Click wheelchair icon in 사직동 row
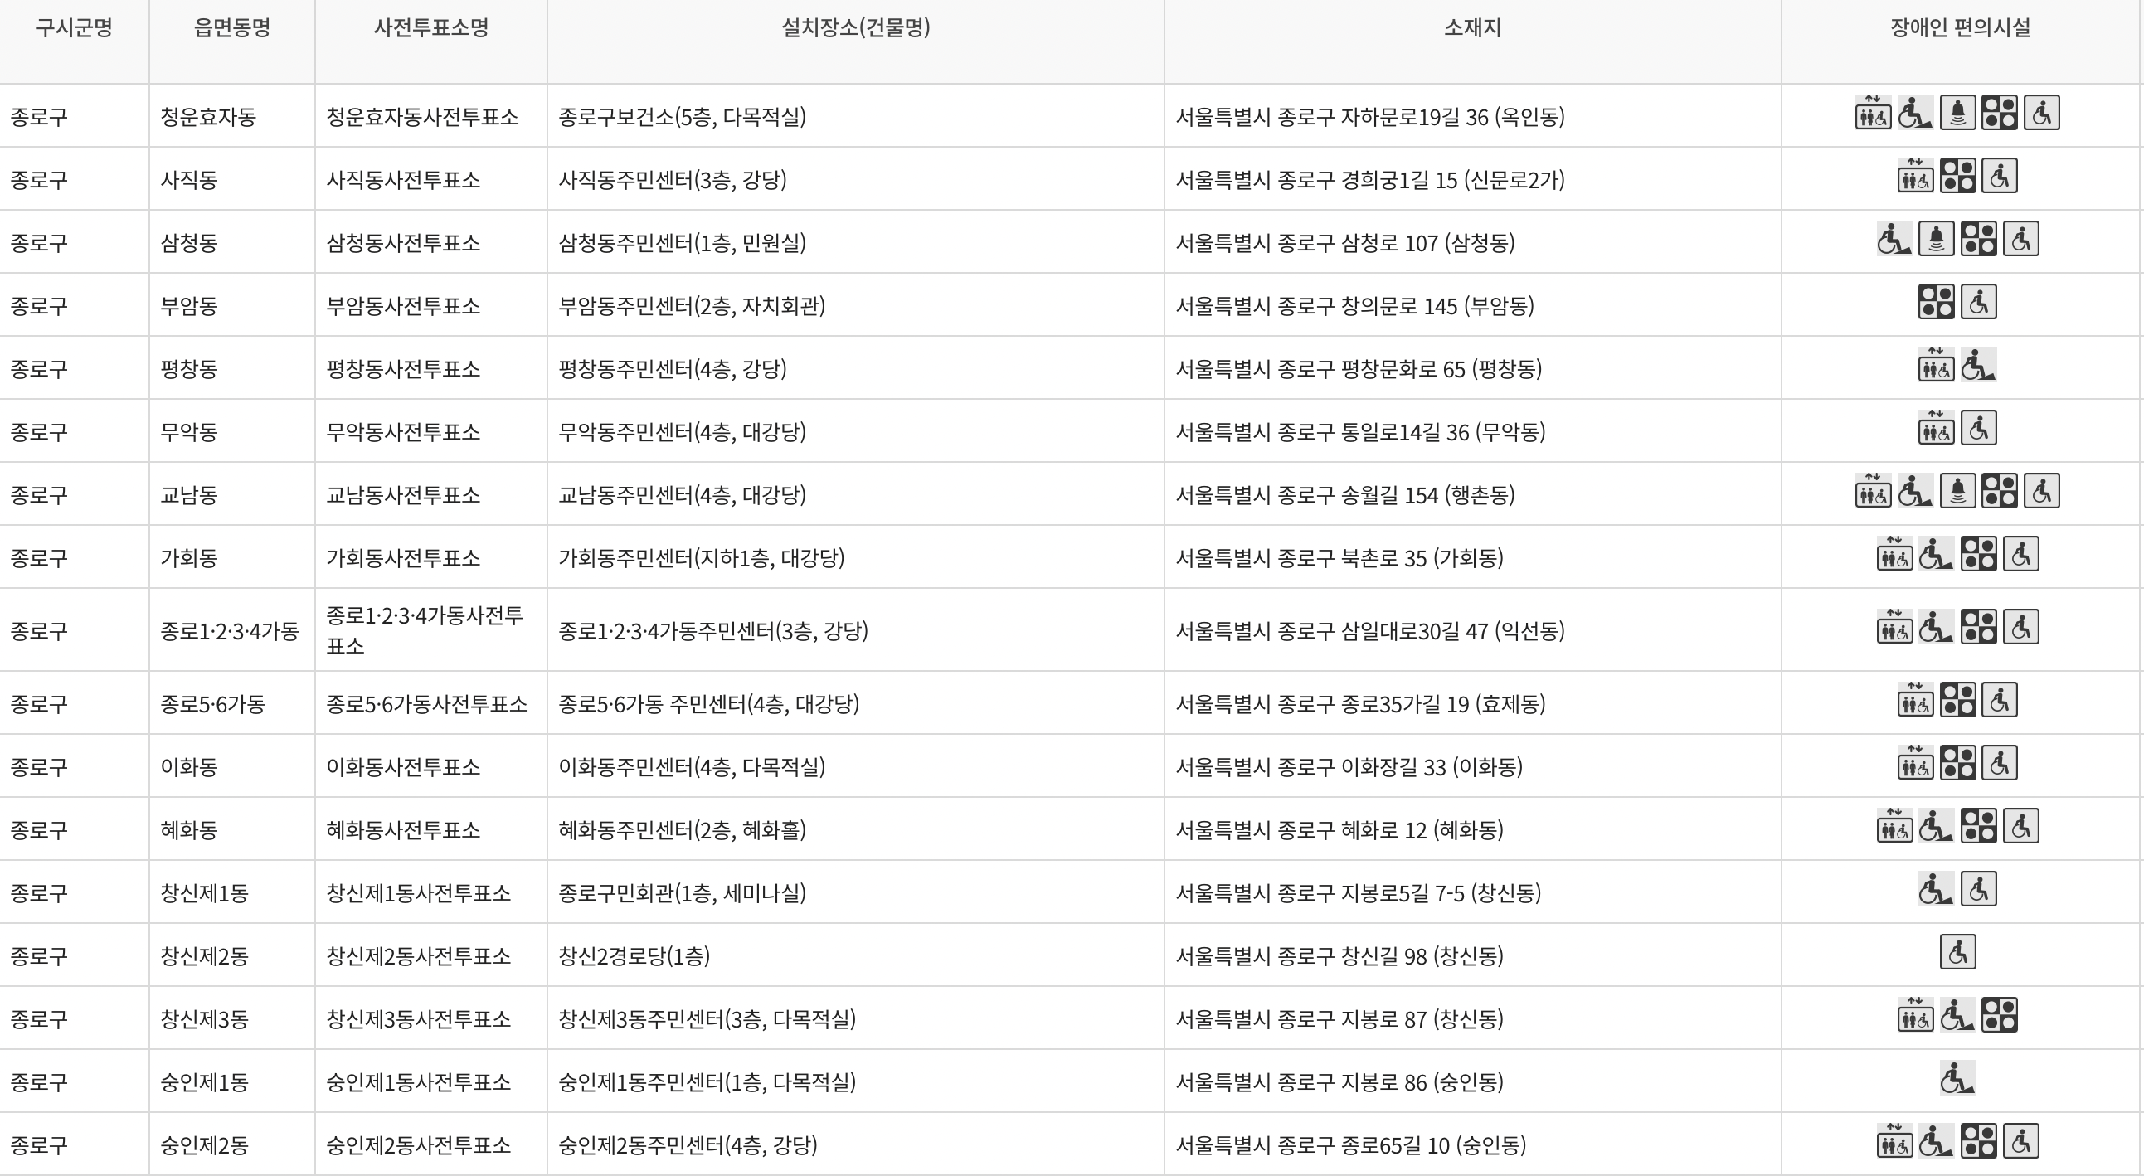The width and height of the screenshot is (2144, 1176). (1999, 176)
